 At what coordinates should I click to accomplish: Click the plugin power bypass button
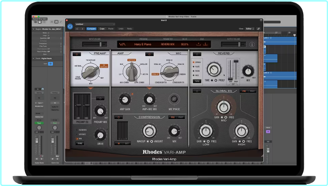point(70,26)
